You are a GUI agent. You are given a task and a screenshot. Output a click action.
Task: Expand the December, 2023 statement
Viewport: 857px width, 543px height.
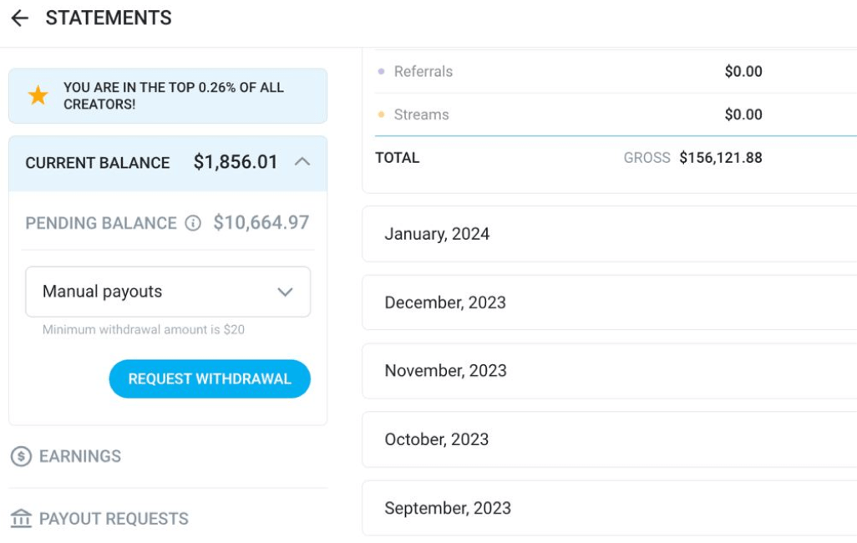point(610,302)
